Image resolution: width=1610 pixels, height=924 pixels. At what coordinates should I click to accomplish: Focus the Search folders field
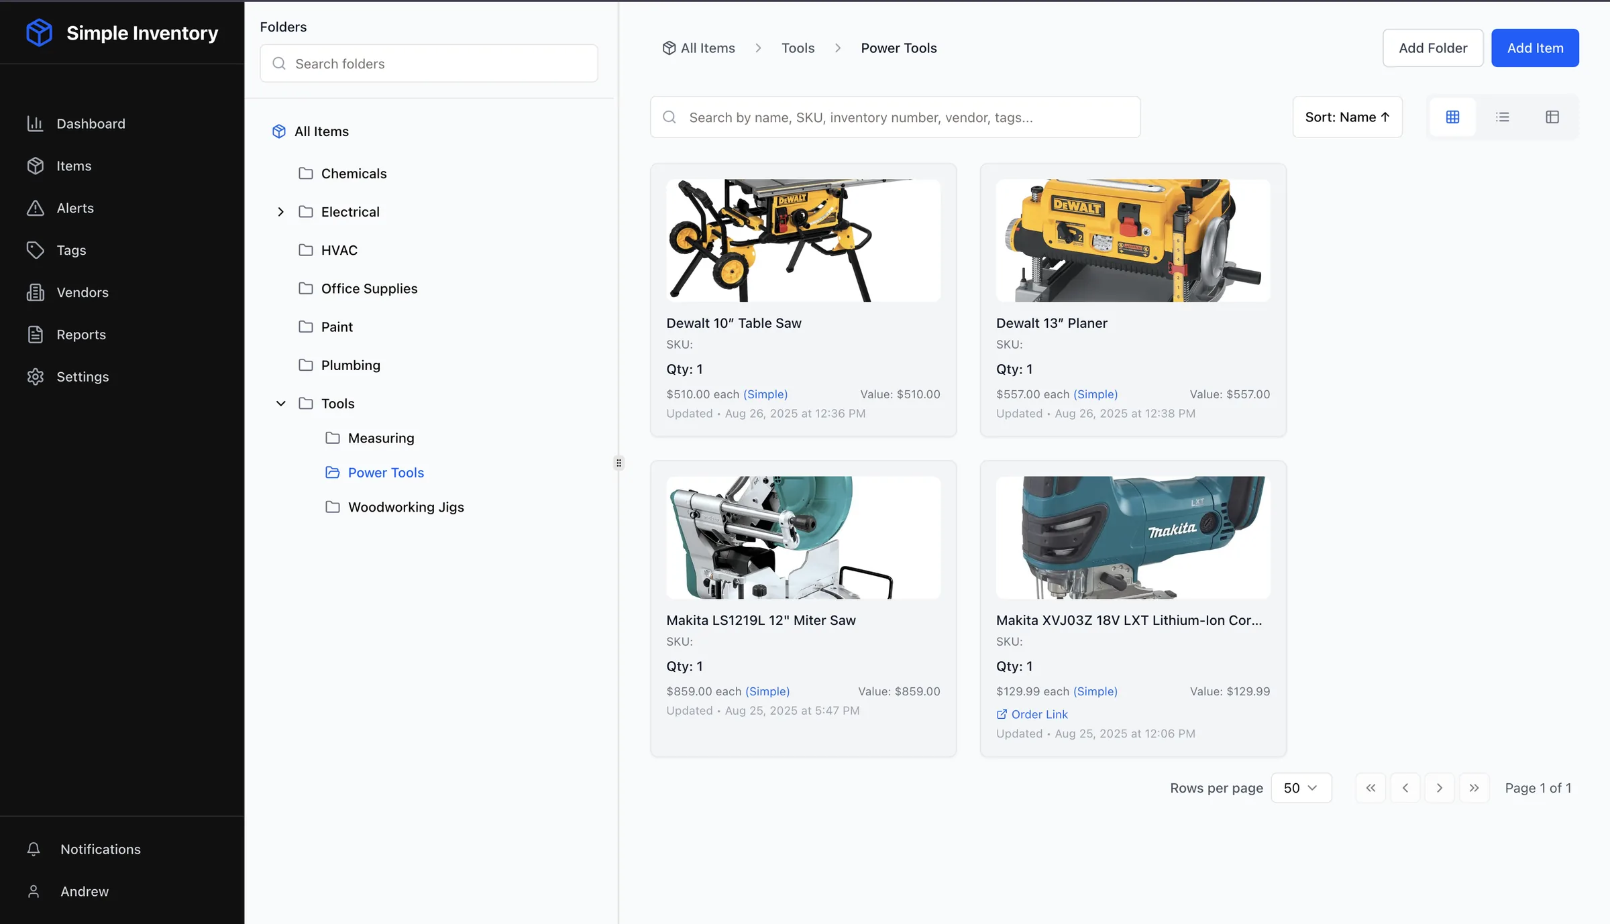click(x=429, y=64)
